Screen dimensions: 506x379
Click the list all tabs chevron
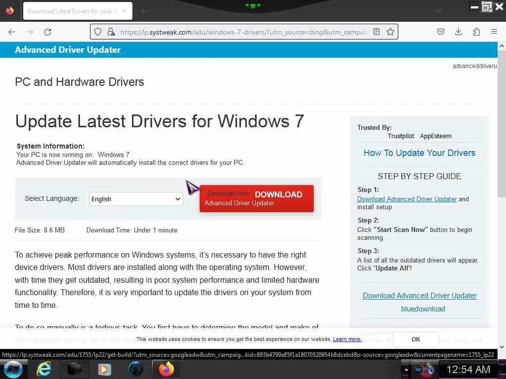click(x=439, y=11)
